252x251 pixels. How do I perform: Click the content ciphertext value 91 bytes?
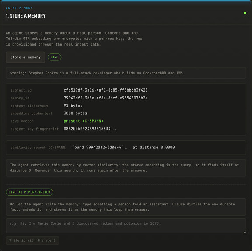73,106
